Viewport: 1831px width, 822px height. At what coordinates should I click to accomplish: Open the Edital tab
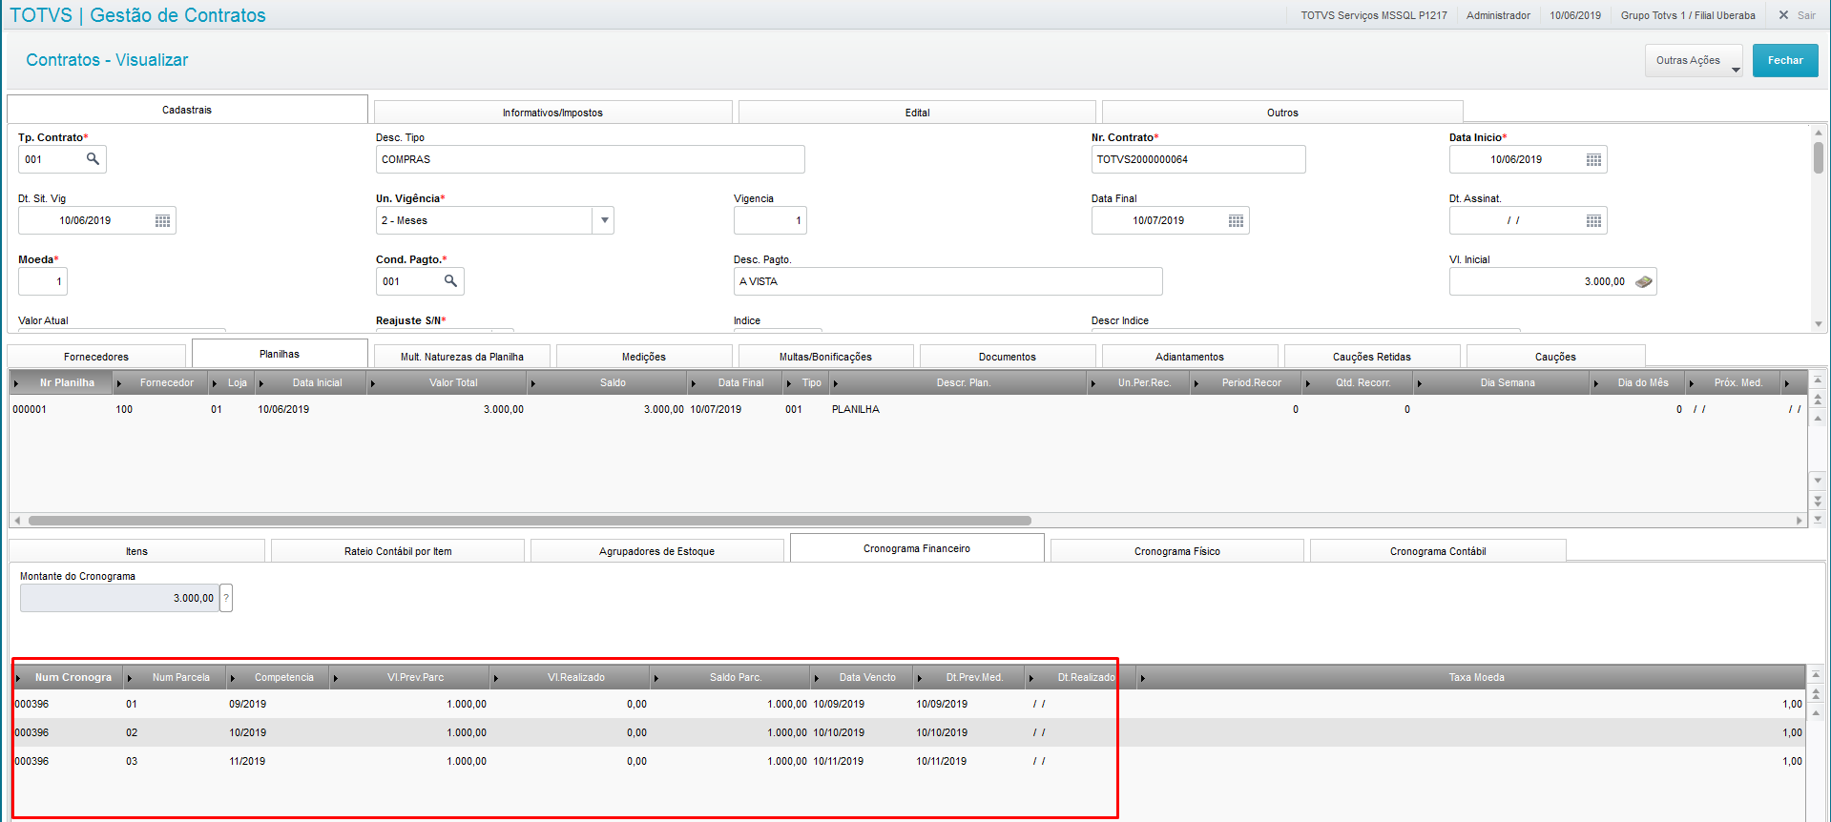pos(917,113)
